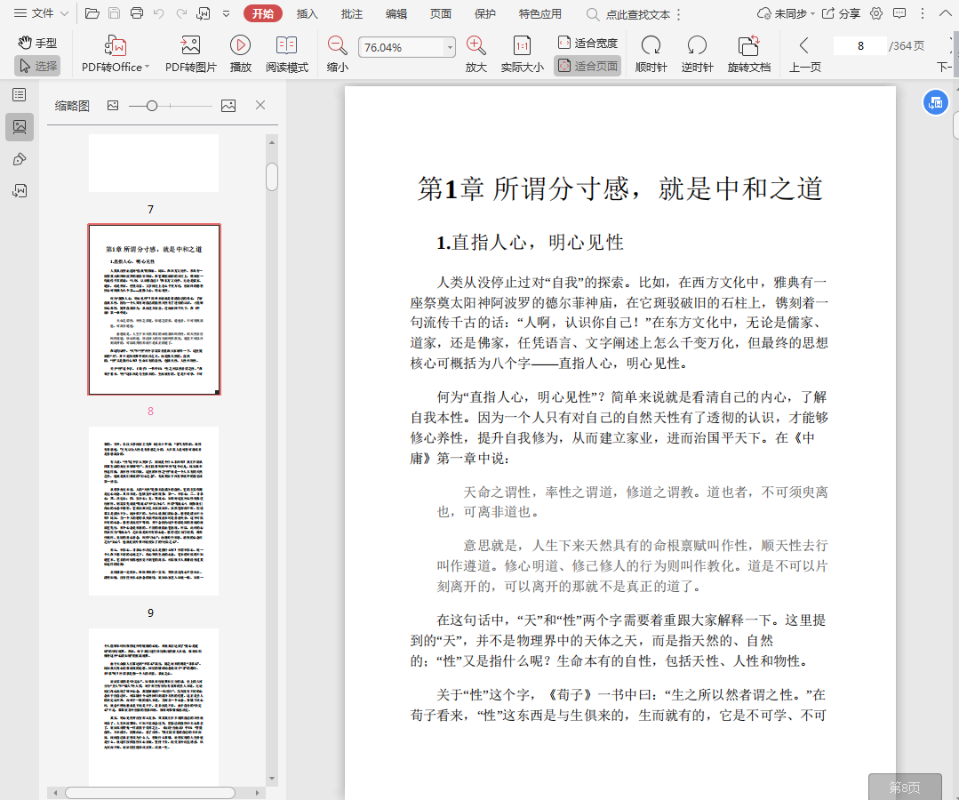Open the 文件 menu

42,12
